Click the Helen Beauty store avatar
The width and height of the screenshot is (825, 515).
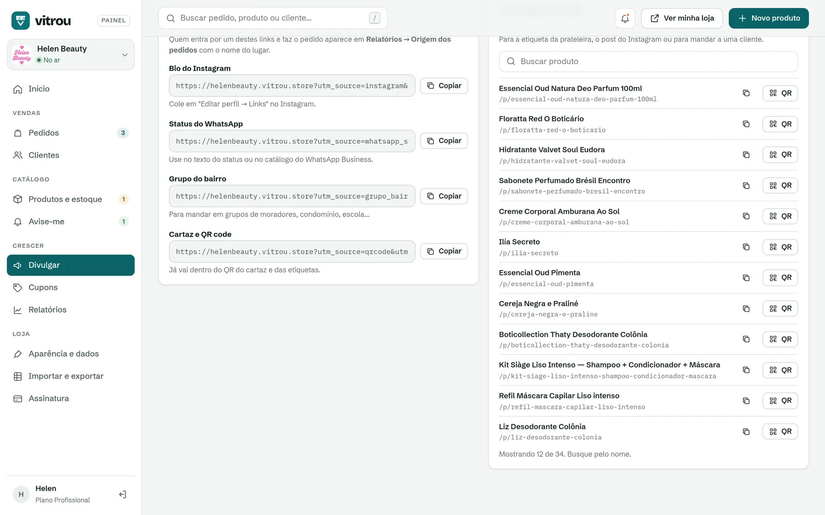[22, 54]
